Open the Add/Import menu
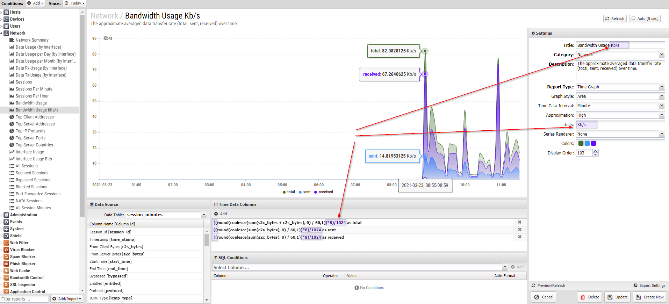669x304 pixels. [x=67, y=299]
